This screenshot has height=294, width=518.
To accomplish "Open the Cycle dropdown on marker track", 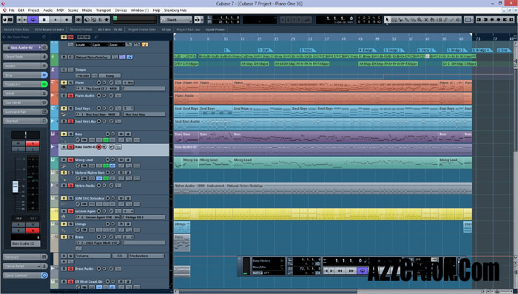I will click(x=100, y=44).
